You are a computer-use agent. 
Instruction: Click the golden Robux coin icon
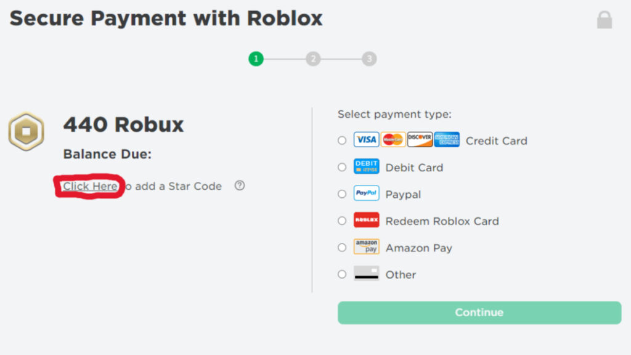pyautogui.click(x=25, y=131)
